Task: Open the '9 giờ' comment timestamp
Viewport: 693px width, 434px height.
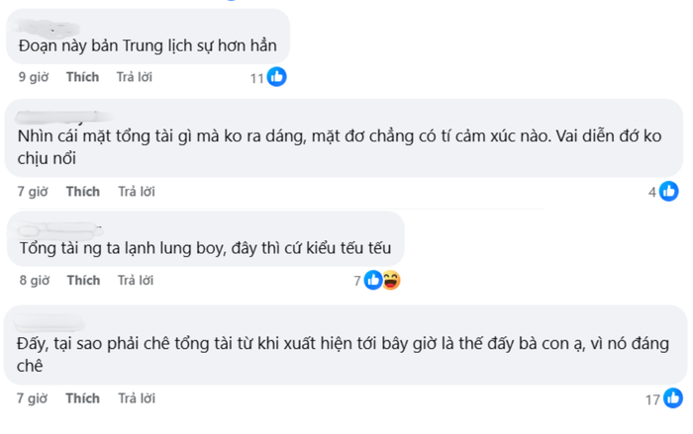Action: (34, 76)
